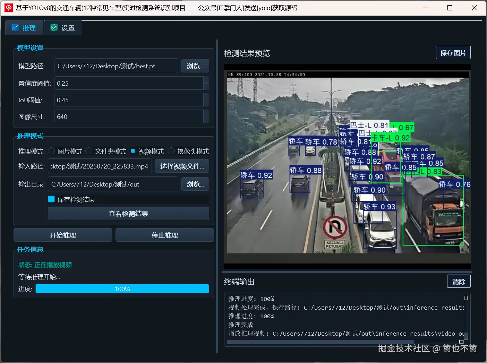This screenshot has width=487, height=363.
Task: Toggle the 保存检测结果 checkbox
Action: click(51, 199)
